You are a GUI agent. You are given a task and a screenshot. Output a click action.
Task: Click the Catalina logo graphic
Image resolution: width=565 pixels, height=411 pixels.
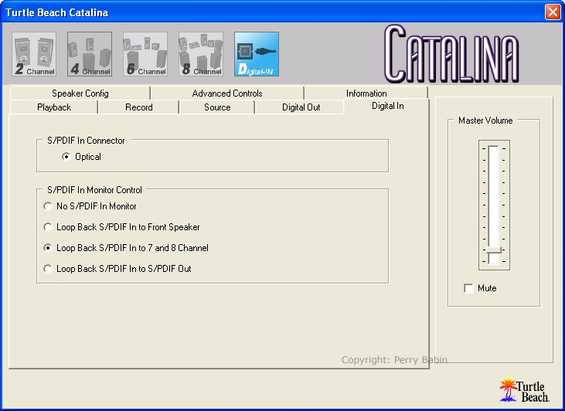(451, 53)
